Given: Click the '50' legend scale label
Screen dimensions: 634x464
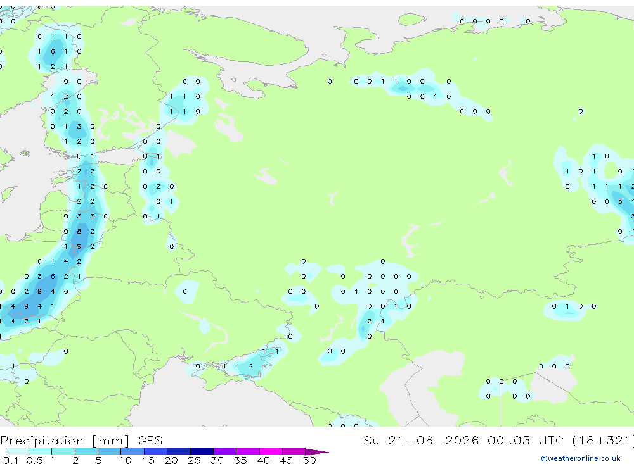Looking at the screenshot, I should pos(310,460).
